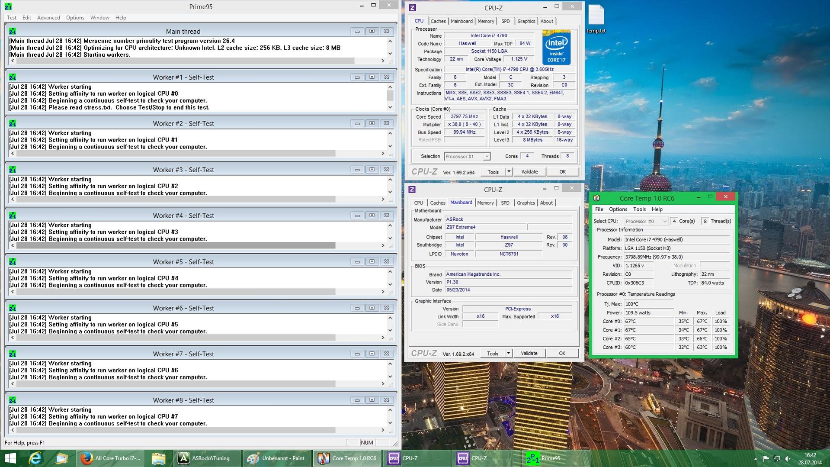Click the Core Speed value 3797.75 MHz
This screenshot has height=467, width=830.
click(x=465, y=117)
